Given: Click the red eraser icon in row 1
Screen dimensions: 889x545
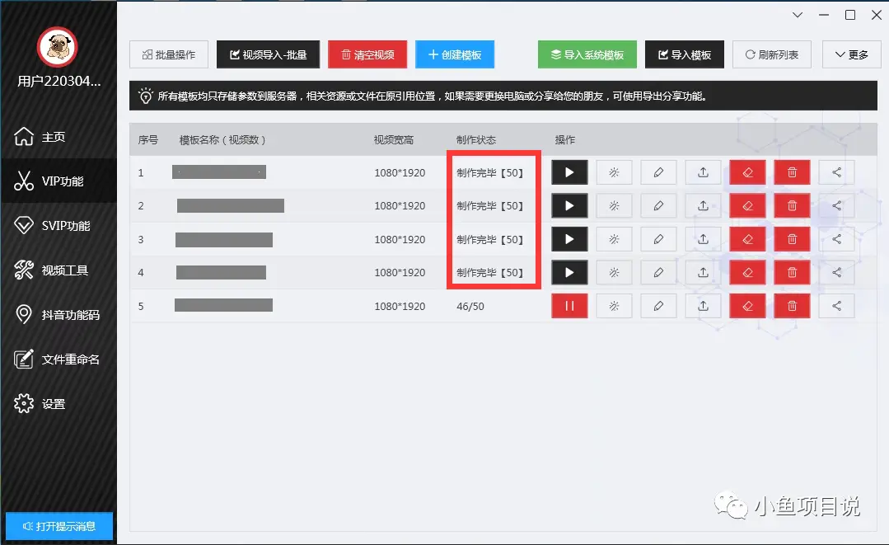Looking at the screenshot, I should coord(748,172).
